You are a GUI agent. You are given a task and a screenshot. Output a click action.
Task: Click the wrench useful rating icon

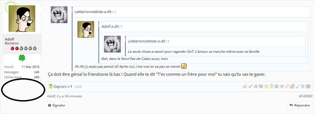pyautogui.click(x=287, y=86)
